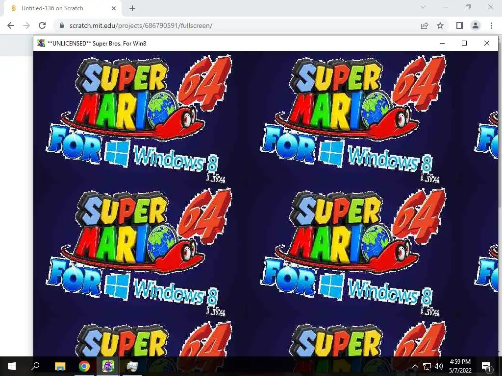Image resolution: width=502 pixels, height=376 pixels.
Task: Open taskbar search
Action: tap(35, 366)
